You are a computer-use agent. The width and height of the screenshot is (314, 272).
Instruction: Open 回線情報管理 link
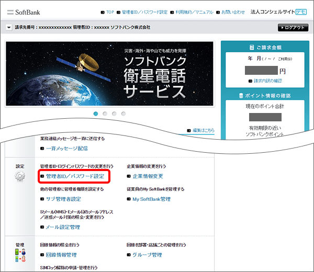[x=61, y=255]
